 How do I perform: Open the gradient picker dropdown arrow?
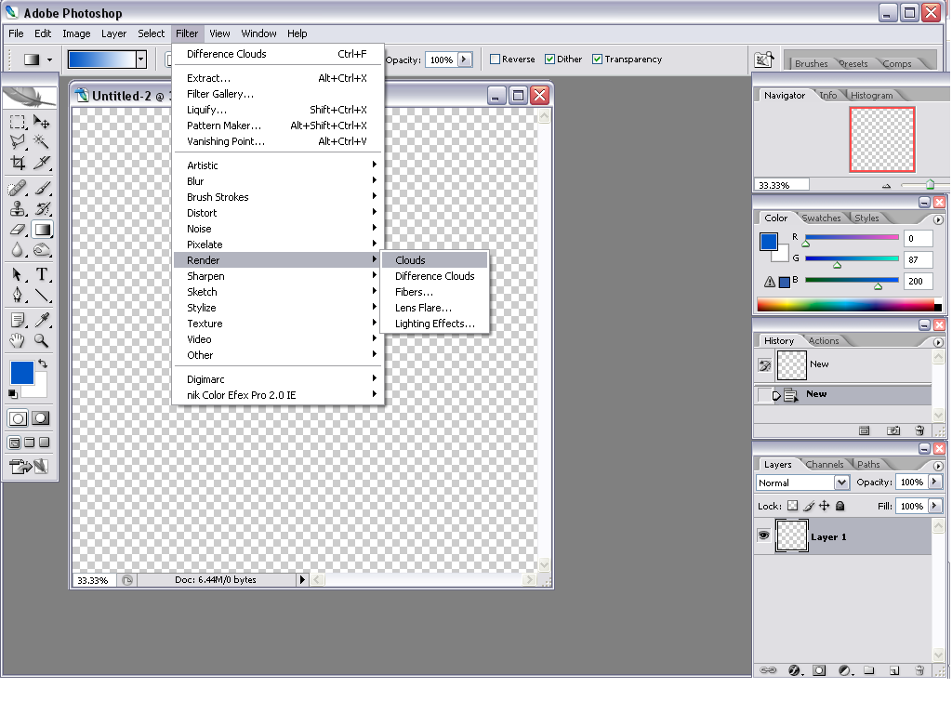tap(141, 59)
